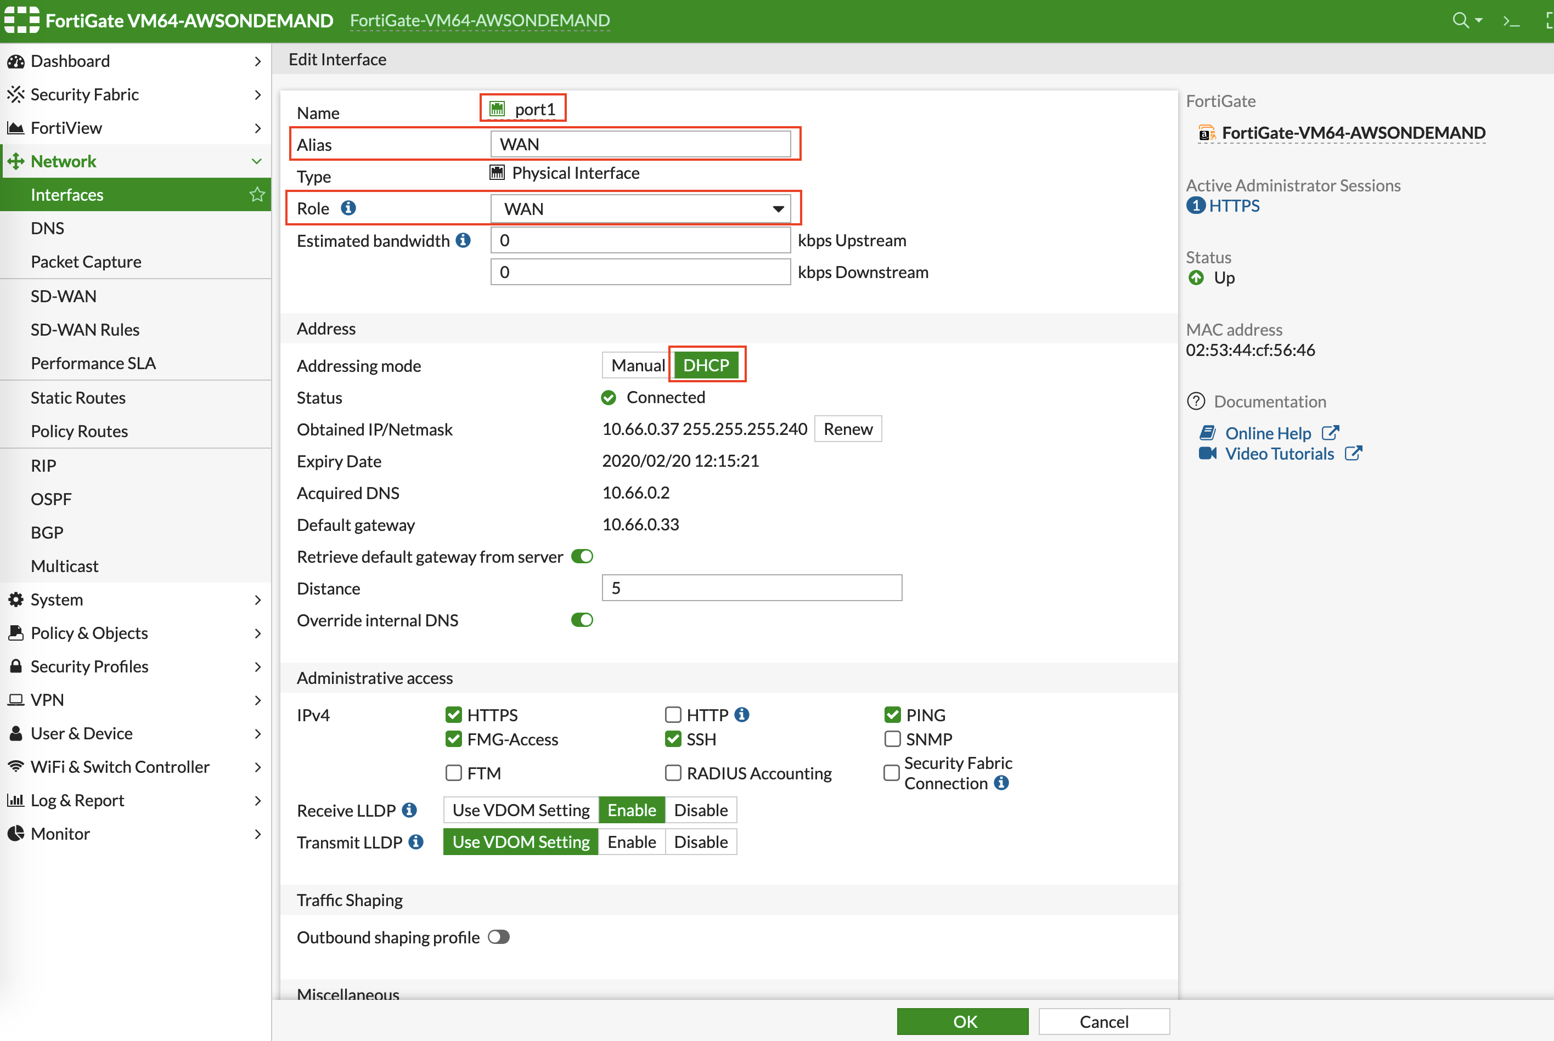Click the Log & Report icon
Image resolution: width=1554 pixels, height=1041 pixels.
click(16, 799)
